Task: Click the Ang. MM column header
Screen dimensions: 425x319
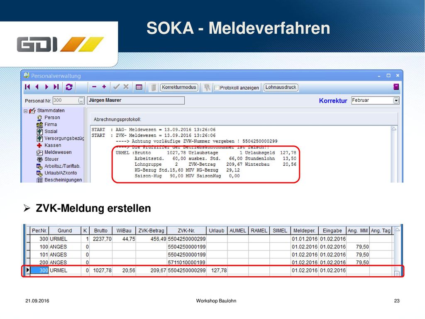Action: [x=358, y=231]
